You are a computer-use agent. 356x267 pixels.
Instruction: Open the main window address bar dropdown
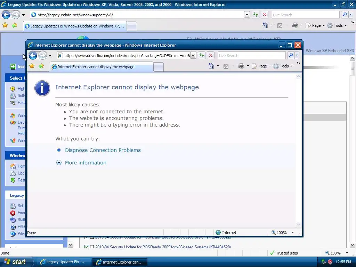(247, 15)
